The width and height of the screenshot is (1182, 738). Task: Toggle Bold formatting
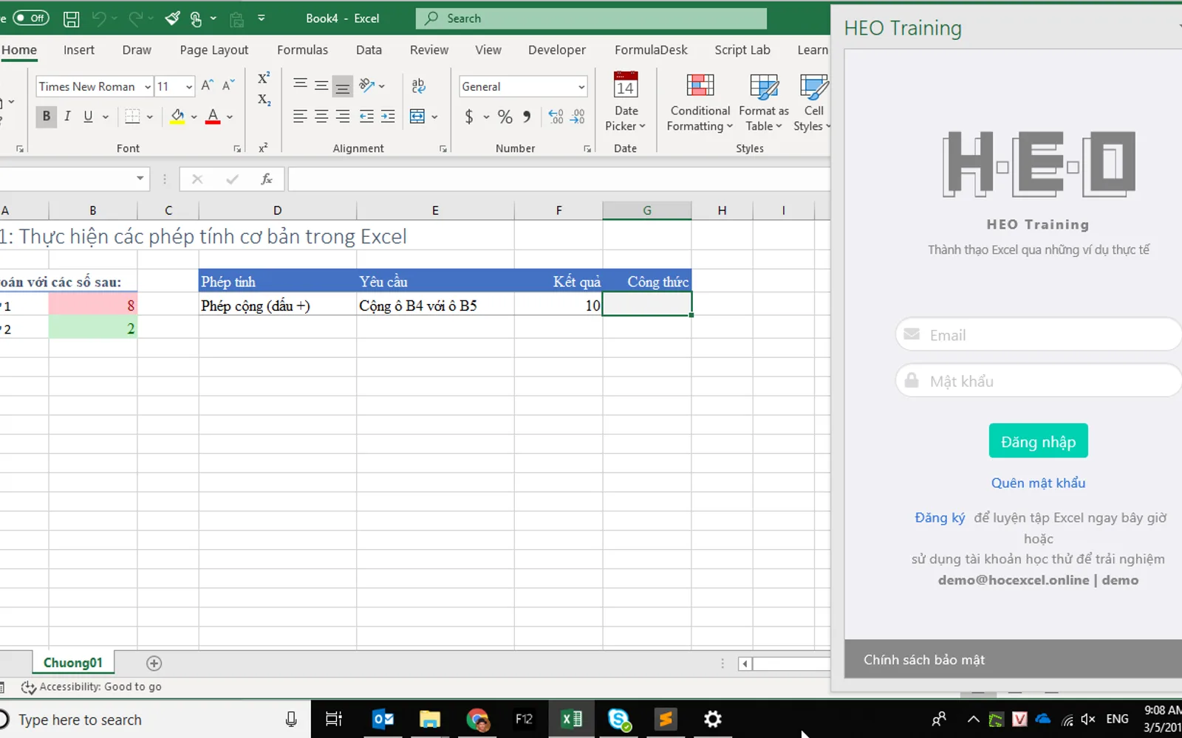pos(47,116)
